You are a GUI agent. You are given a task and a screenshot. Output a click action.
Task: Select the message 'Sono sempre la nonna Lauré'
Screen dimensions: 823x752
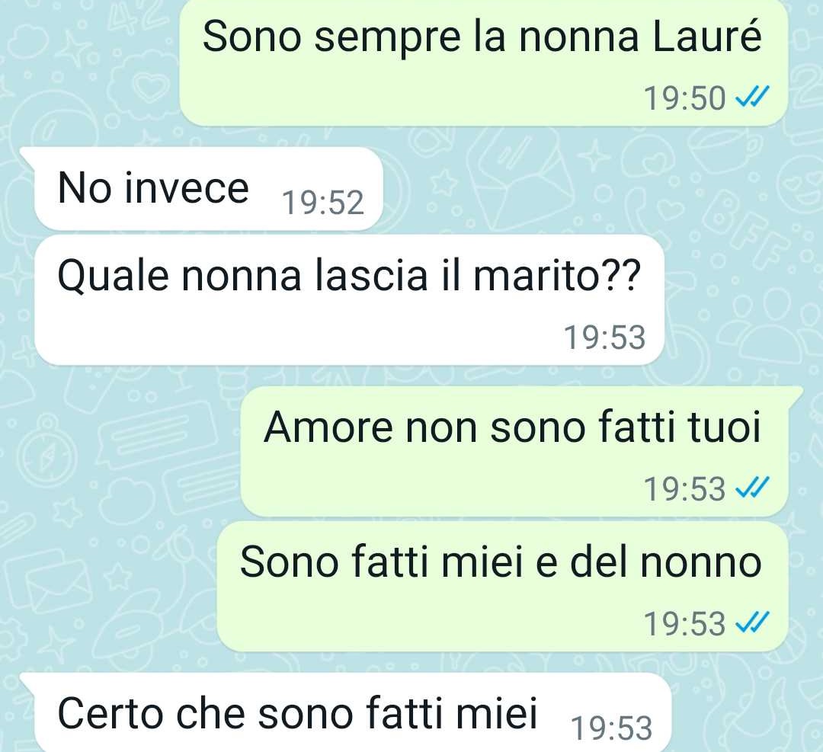click(483, 63)
